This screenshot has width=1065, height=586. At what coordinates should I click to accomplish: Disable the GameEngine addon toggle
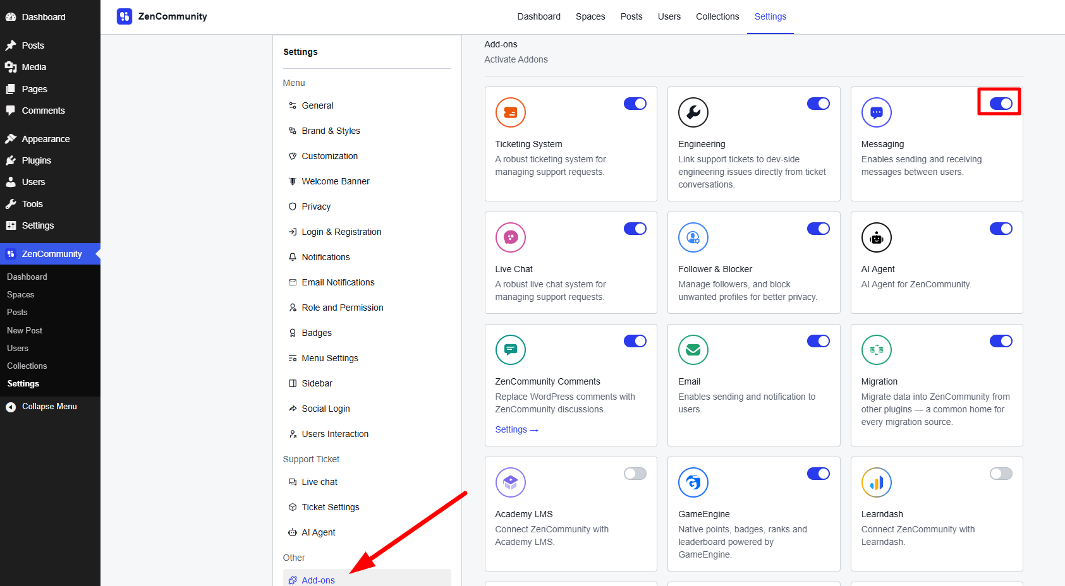[819, 474]
